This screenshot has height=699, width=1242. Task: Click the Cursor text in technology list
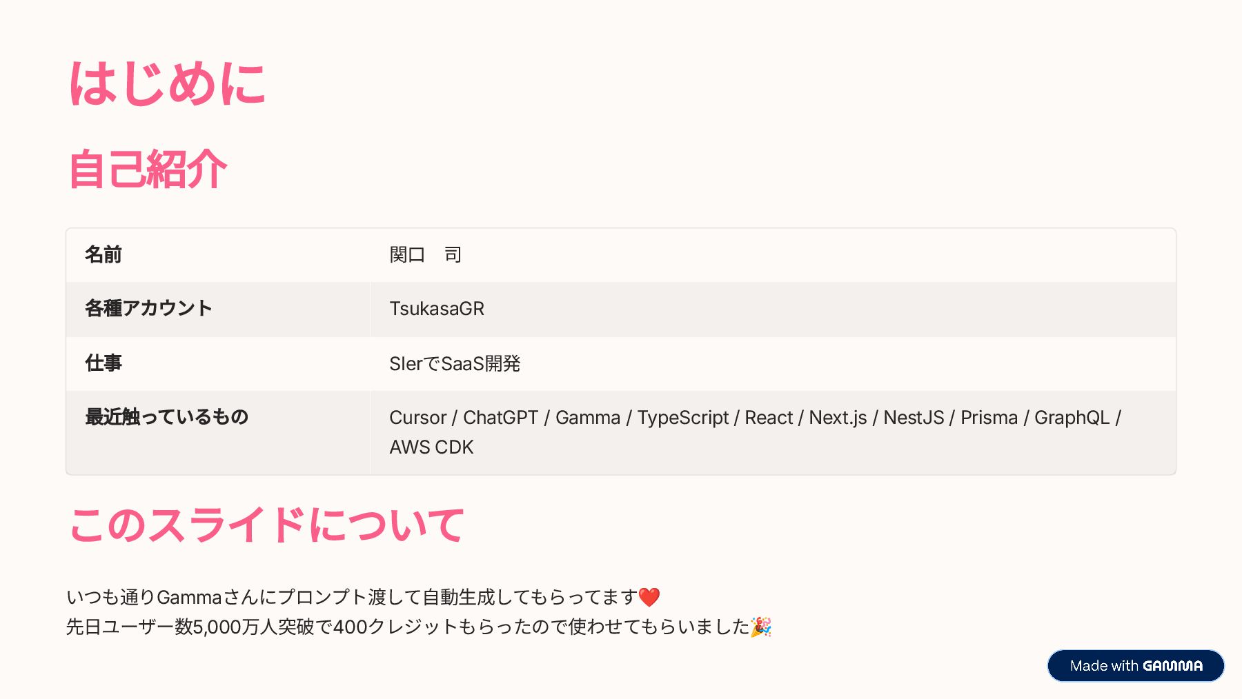coord(417,418)
